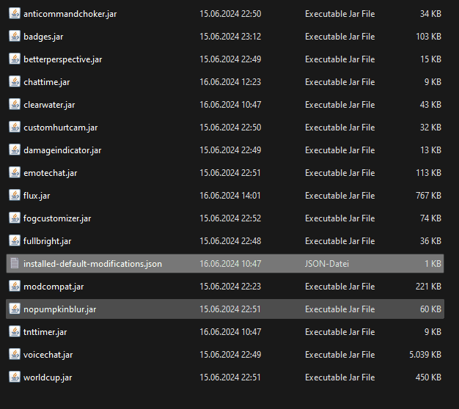Click nopumpkinblur.jar file name
This screenshot has width=459, height=409.
tap(59, 309)
